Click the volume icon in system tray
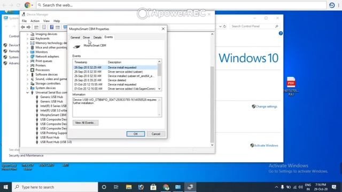The image size is (342, 192). pyautogui.click(x=301, y=187)
